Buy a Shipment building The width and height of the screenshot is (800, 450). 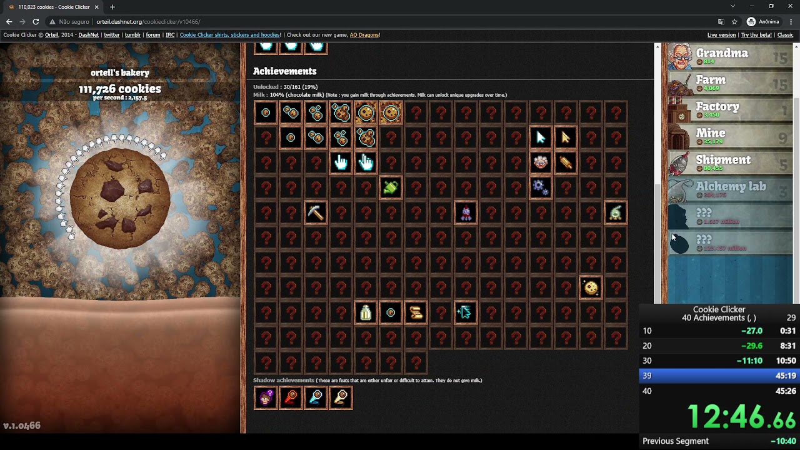click(x=730, y=164)
